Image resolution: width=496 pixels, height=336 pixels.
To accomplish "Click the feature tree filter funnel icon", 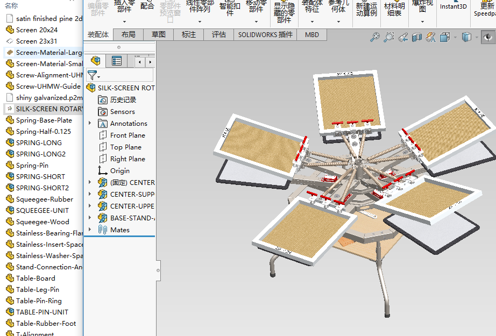I will point(92,75).
